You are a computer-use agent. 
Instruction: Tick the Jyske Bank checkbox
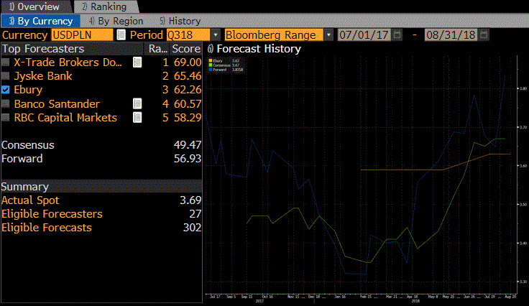(6, 76)
